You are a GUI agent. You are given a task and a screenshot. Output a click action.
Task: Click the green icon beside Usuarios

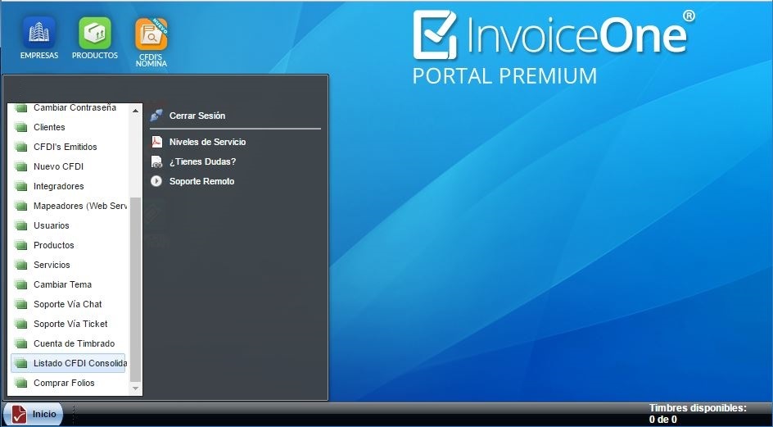20,225
